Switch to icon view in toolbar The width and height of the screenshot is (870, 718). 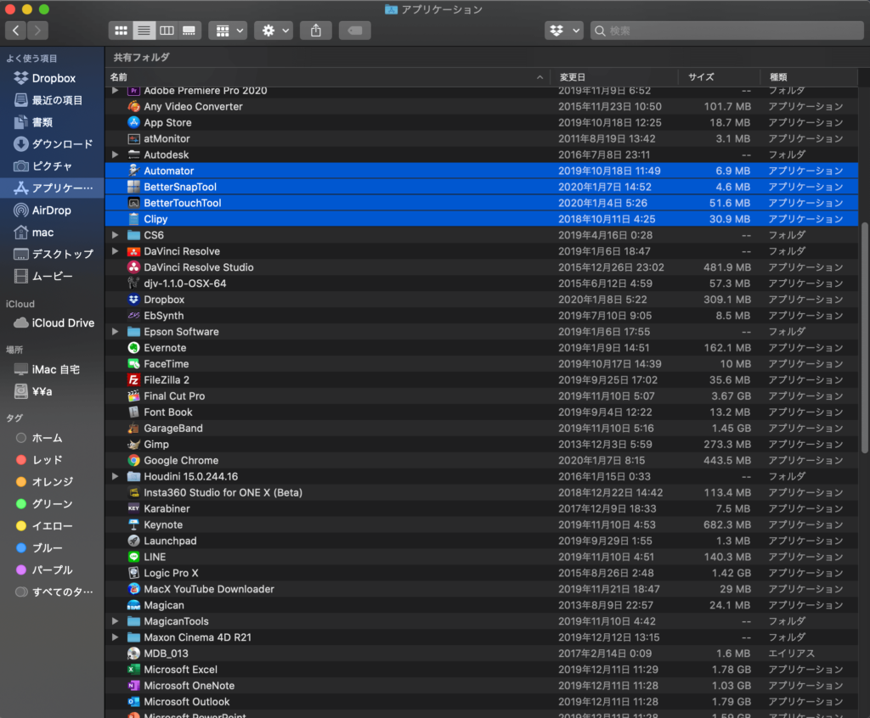click(121, 31)
